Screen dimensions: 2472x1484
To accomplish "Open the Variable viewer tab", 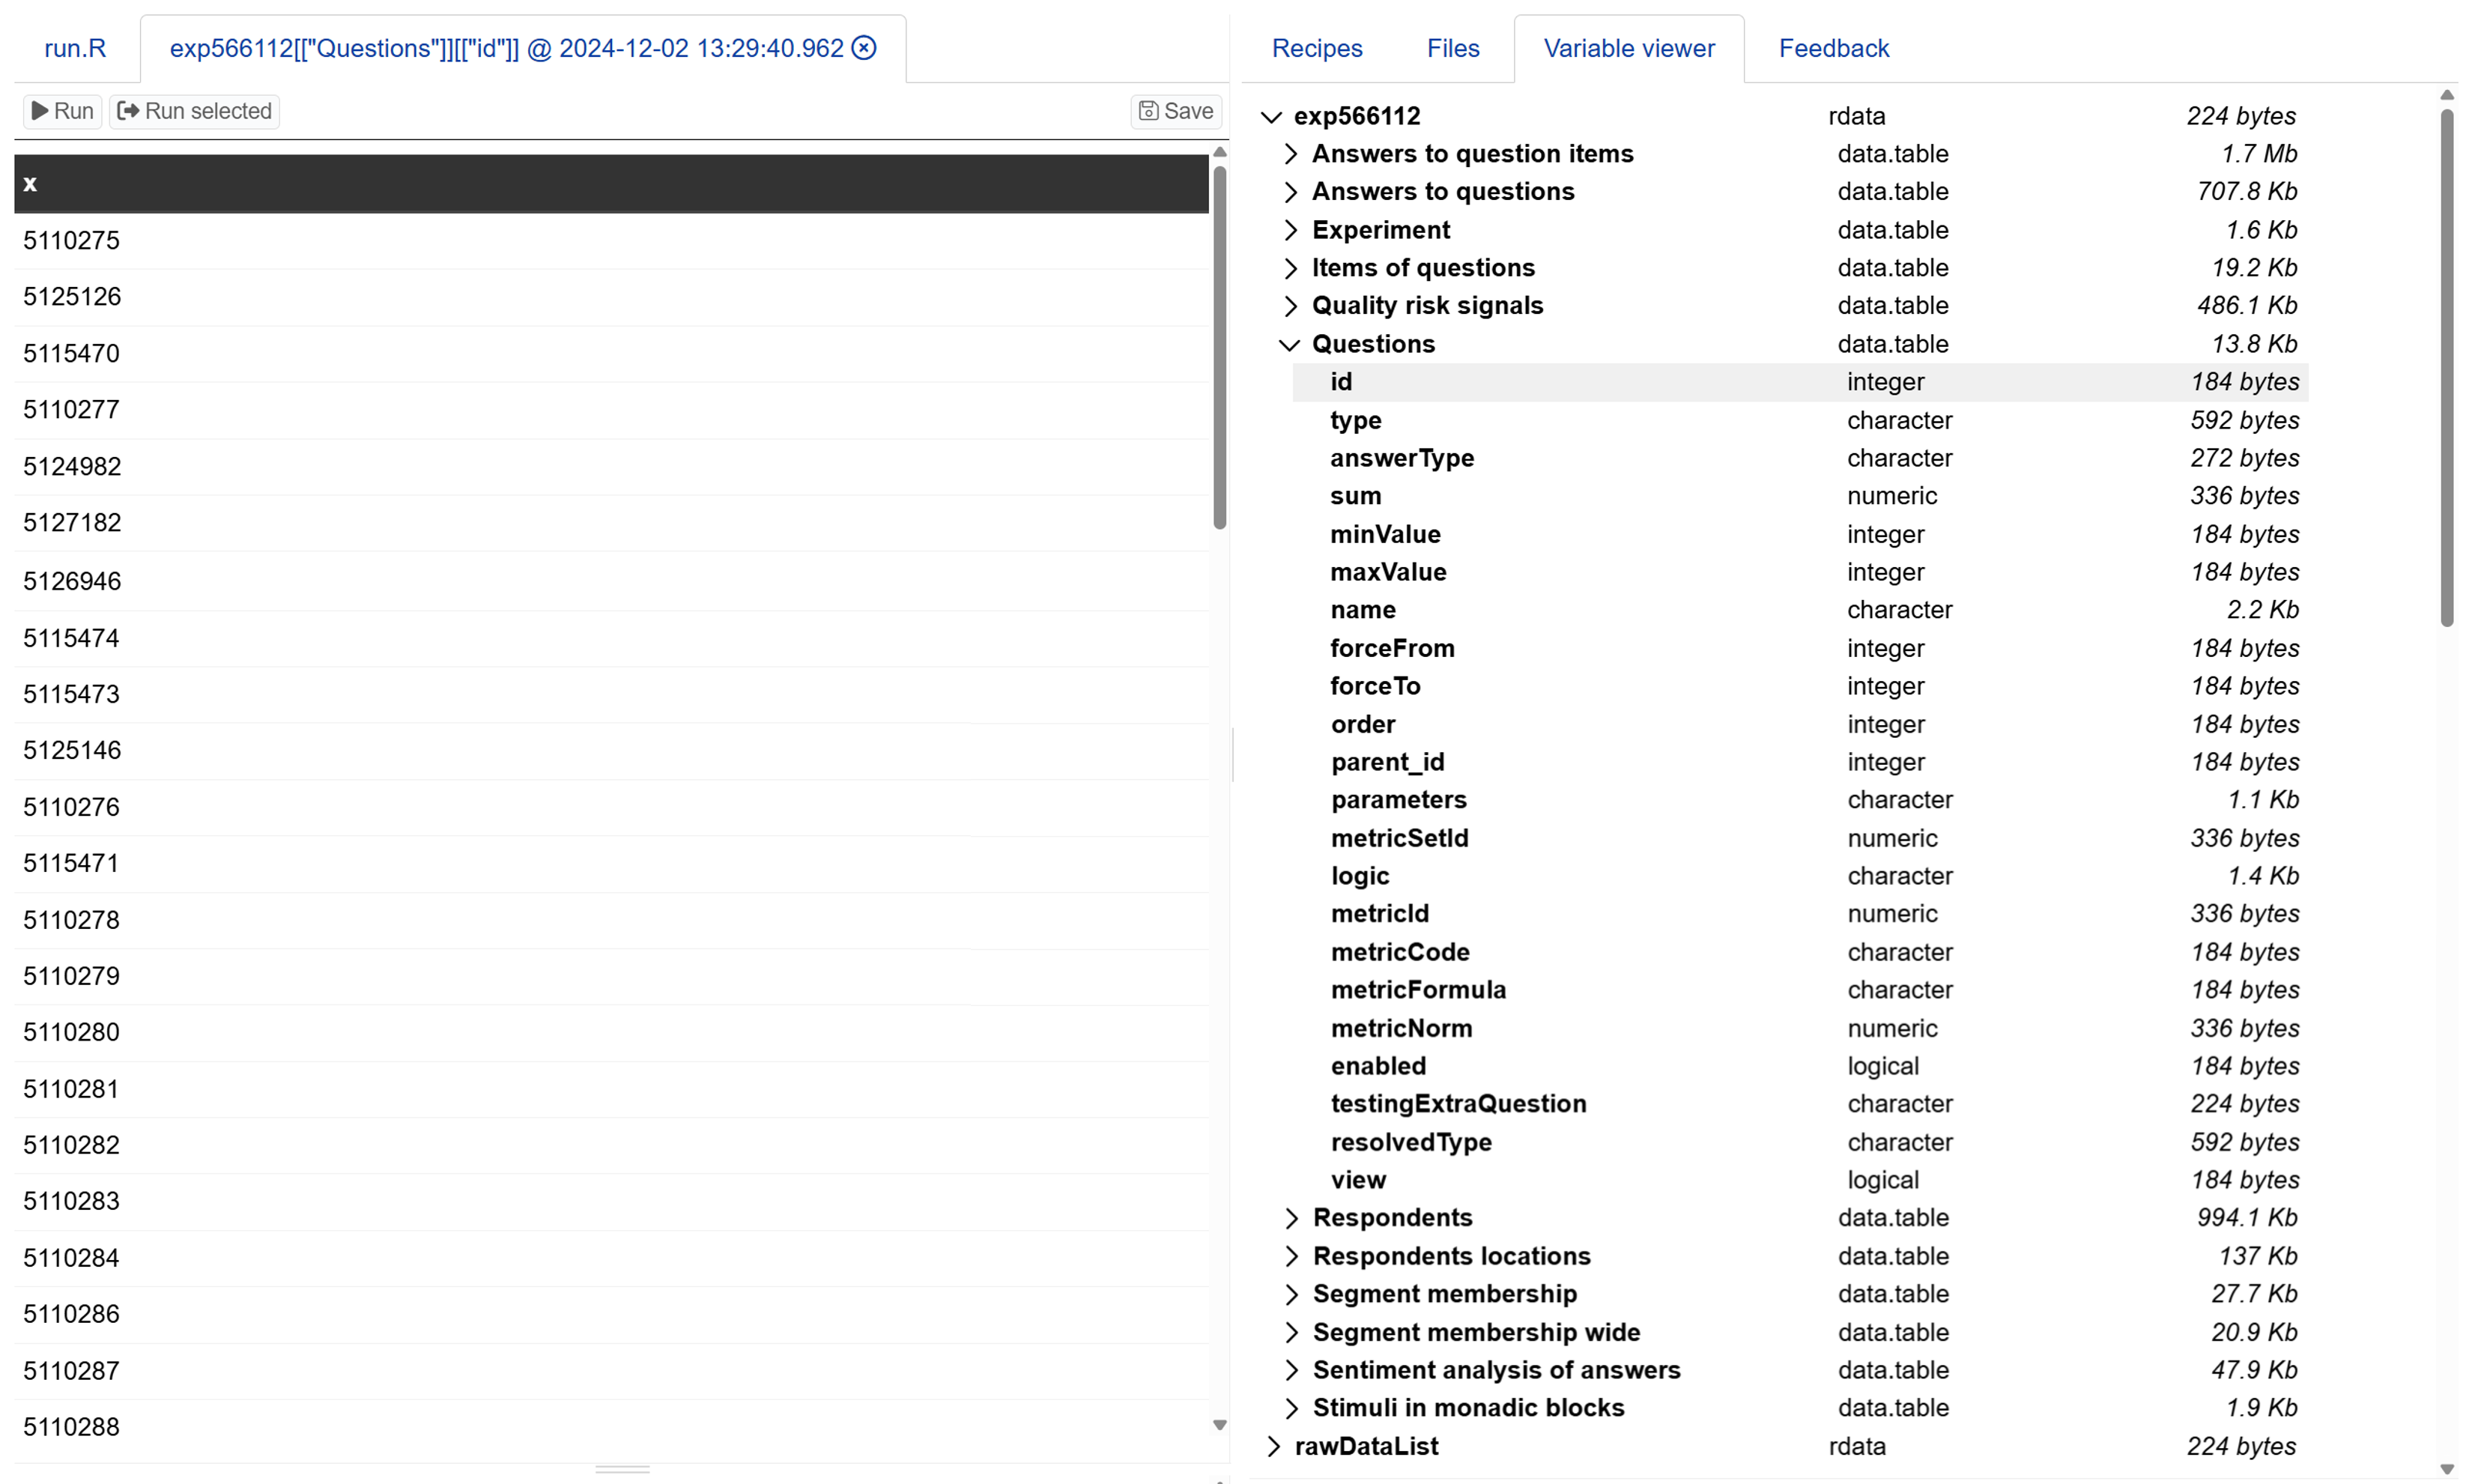I will (x=1629, y=48).
